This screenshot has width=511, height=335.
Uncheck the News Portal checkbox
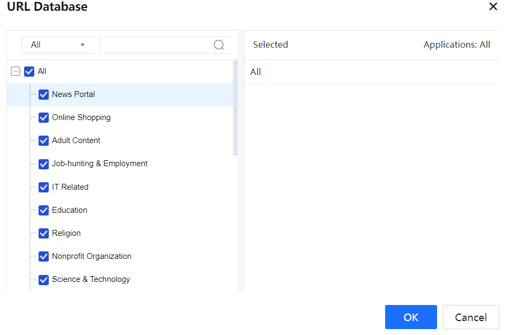point(44,94)
